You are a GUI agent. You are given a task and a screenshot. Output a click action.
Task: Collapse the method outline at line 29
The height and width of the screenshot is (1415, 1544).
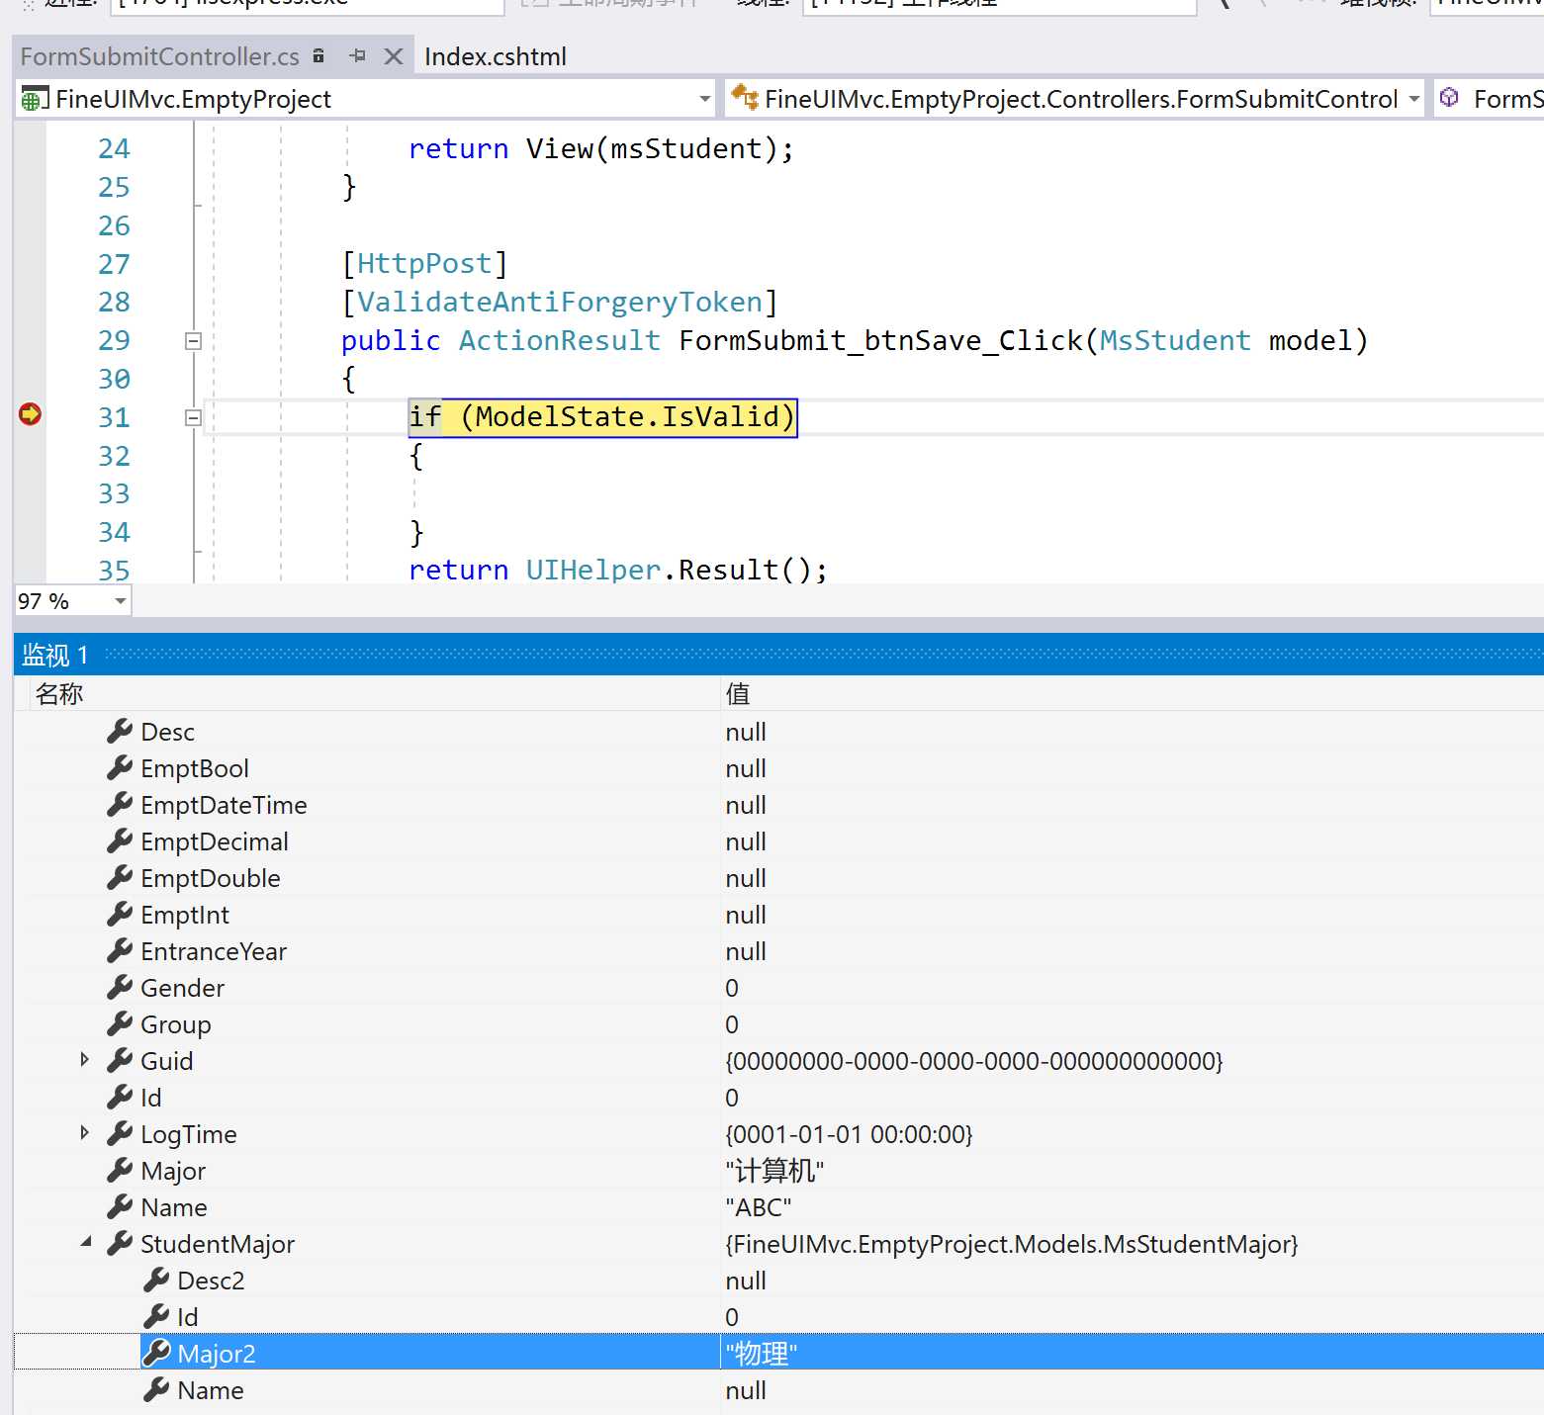coord(194,341)
